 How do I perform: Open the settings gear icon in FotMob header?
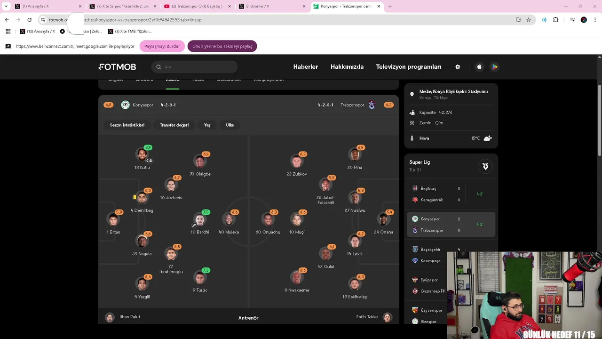458,67
